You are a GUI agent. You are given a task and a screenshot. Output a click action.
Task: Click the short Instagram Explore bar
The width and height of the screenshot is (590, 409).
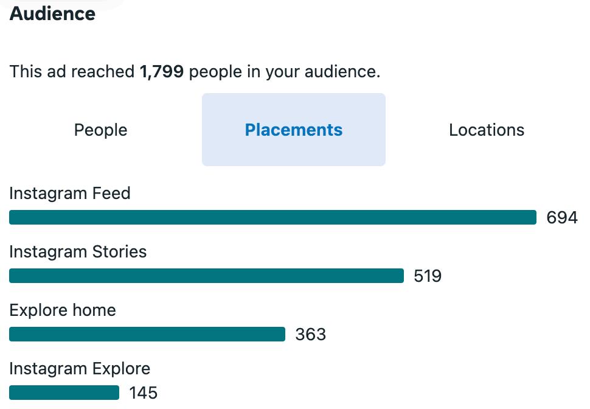coord(64,393)
